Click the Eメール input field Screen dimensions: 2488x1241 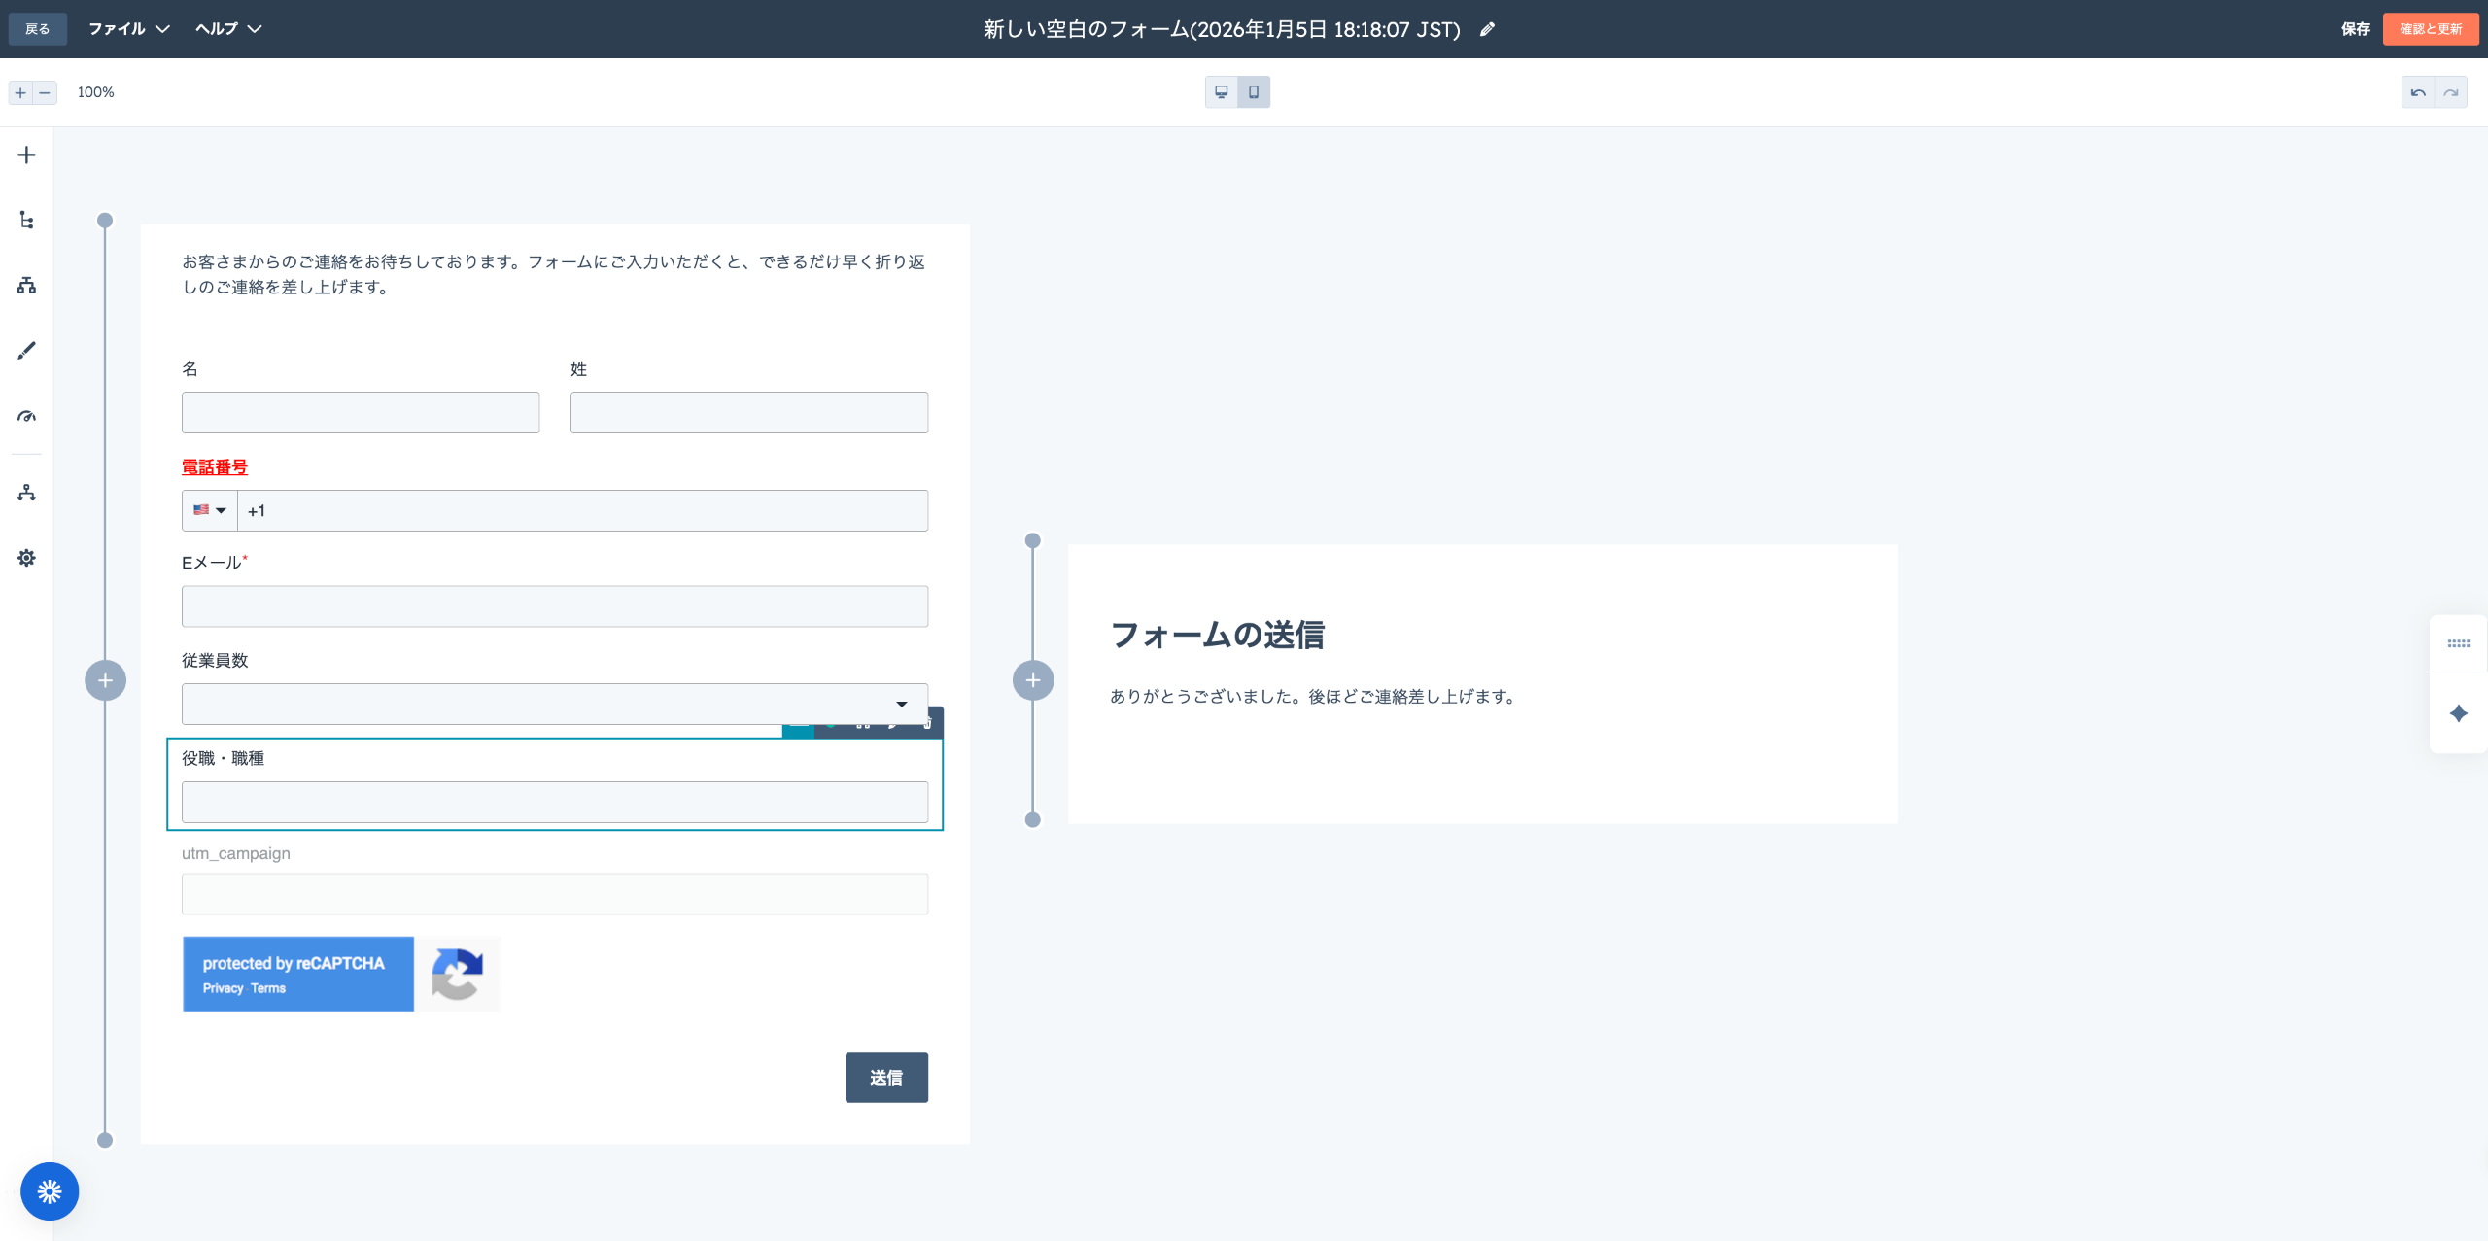554,606
